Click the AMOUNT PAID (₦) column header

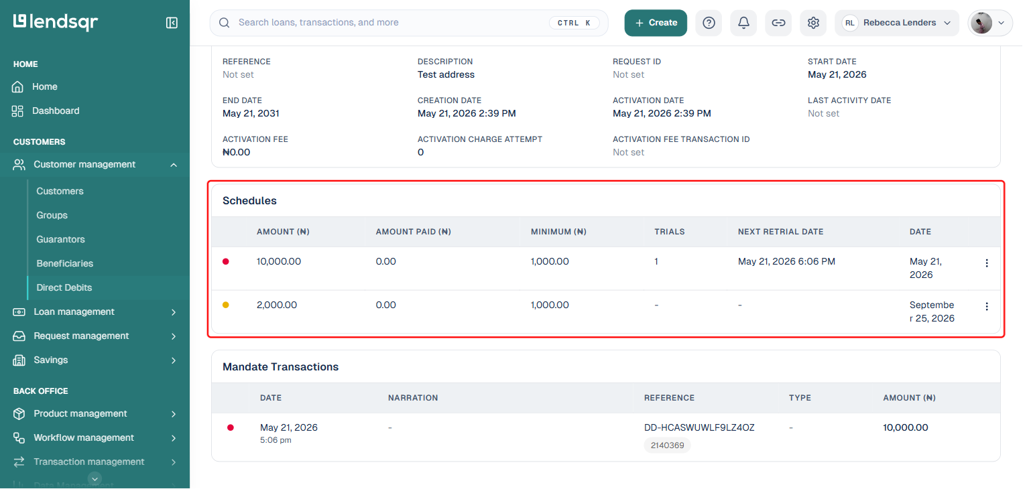[x=413, y=232]
